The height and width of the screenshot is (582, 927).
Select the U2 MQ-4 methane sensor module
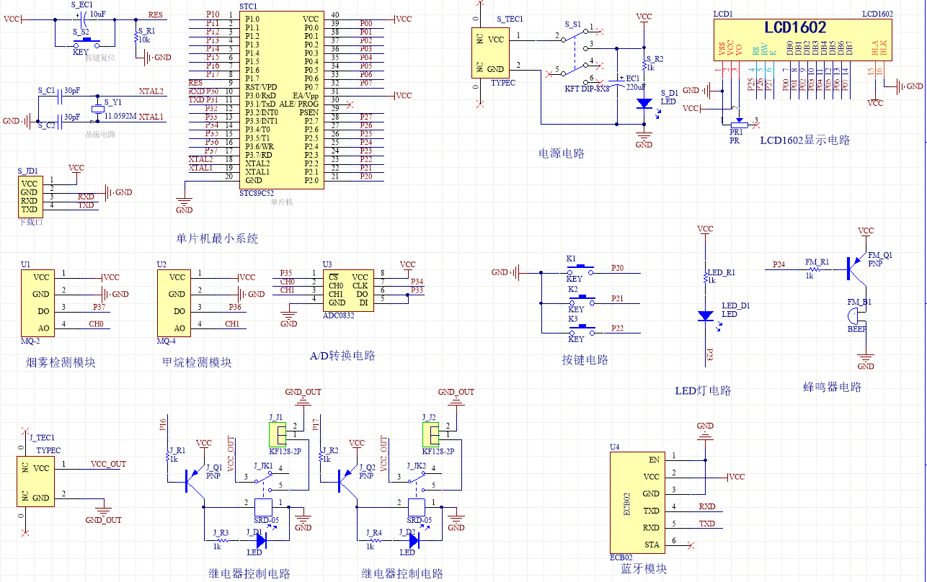174,303
